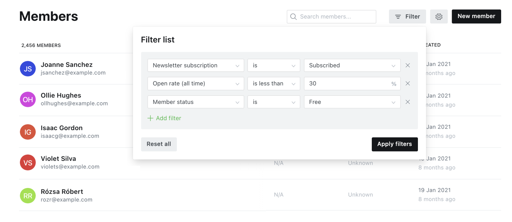Click Violet Silva's VS avatar
This screenshot has height=222, width=512.
(28, 163)
